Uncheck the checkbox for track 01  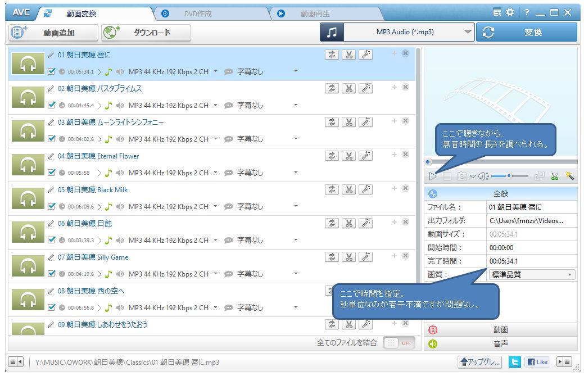tap(52, 71)
